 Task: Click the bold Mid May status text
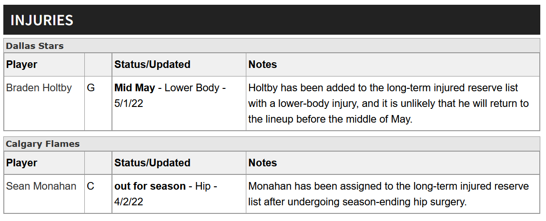[134, 88]
